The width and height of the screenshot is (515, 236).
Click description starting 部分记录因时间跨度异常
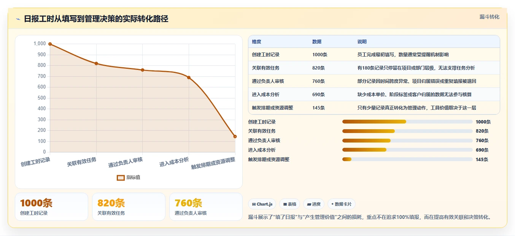(x=416, y=81)
